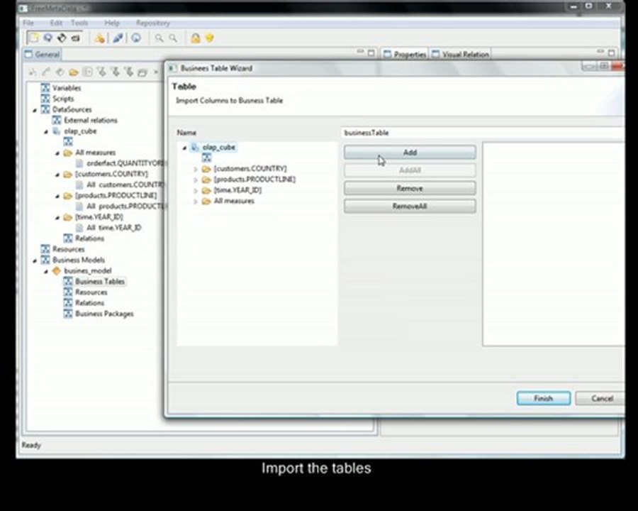
Task: Select 'All products.PRODUCTLINE' leaf item
Action: [125, 207]
